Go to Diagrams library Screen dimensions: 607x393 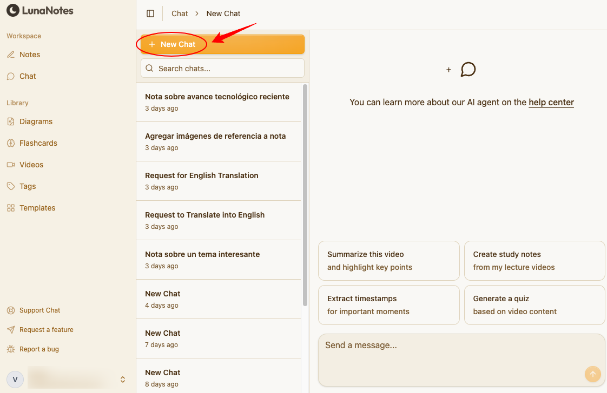36,121
